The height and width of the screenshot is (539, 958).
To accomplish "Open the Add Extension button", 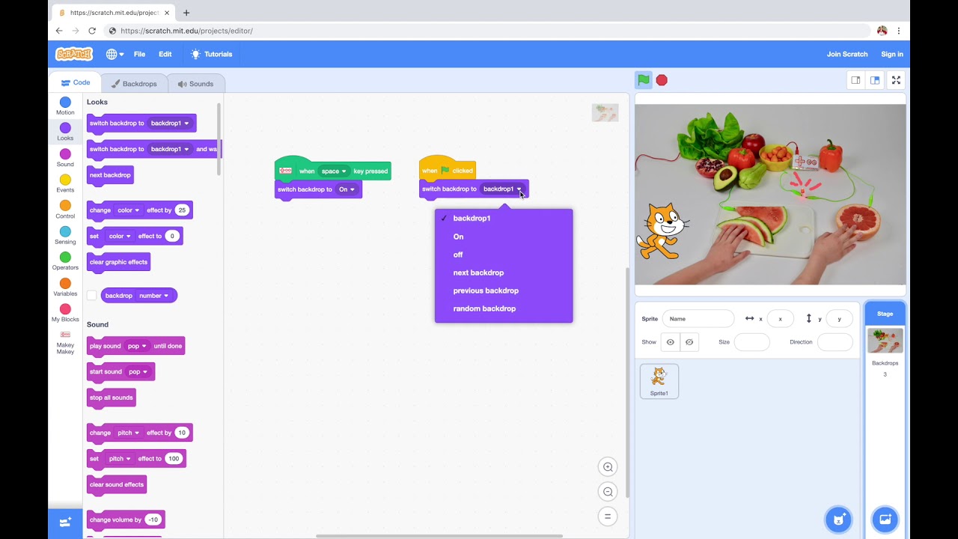I will 65,522.
